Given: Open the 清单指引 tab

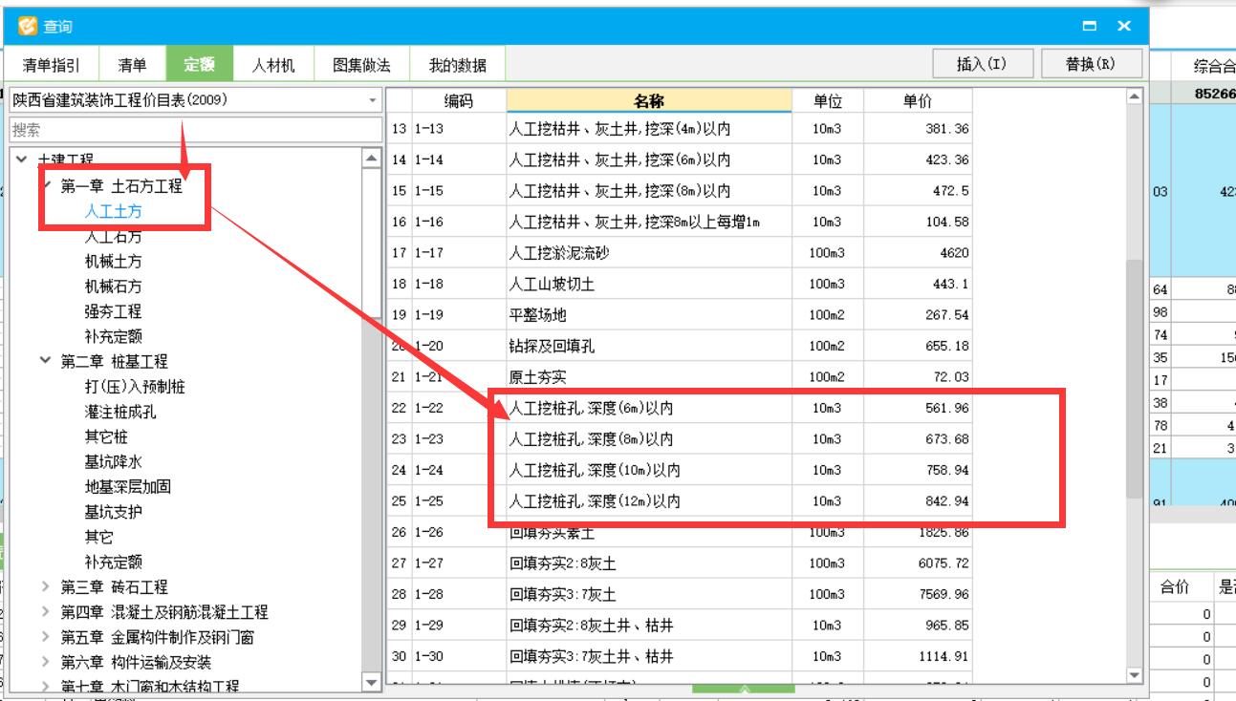Looking at the screenshot, I should pyautogui.click(x=52, y=65).
